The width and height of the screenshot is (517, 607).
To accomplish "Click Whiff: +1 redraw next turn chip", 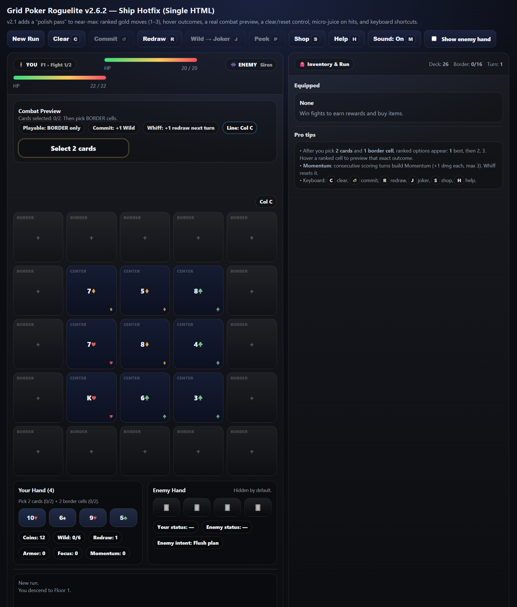I will [181, 128].
